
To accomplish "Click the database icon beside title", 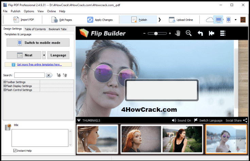I will tap(7, 127).
